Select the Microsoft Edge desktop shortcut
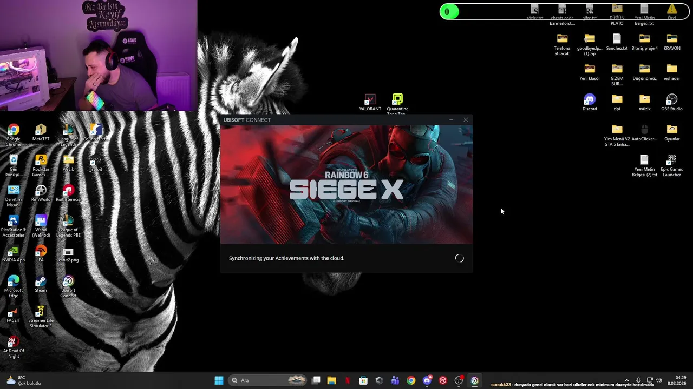Screen dimensions: 693x389 pos(14,286)
